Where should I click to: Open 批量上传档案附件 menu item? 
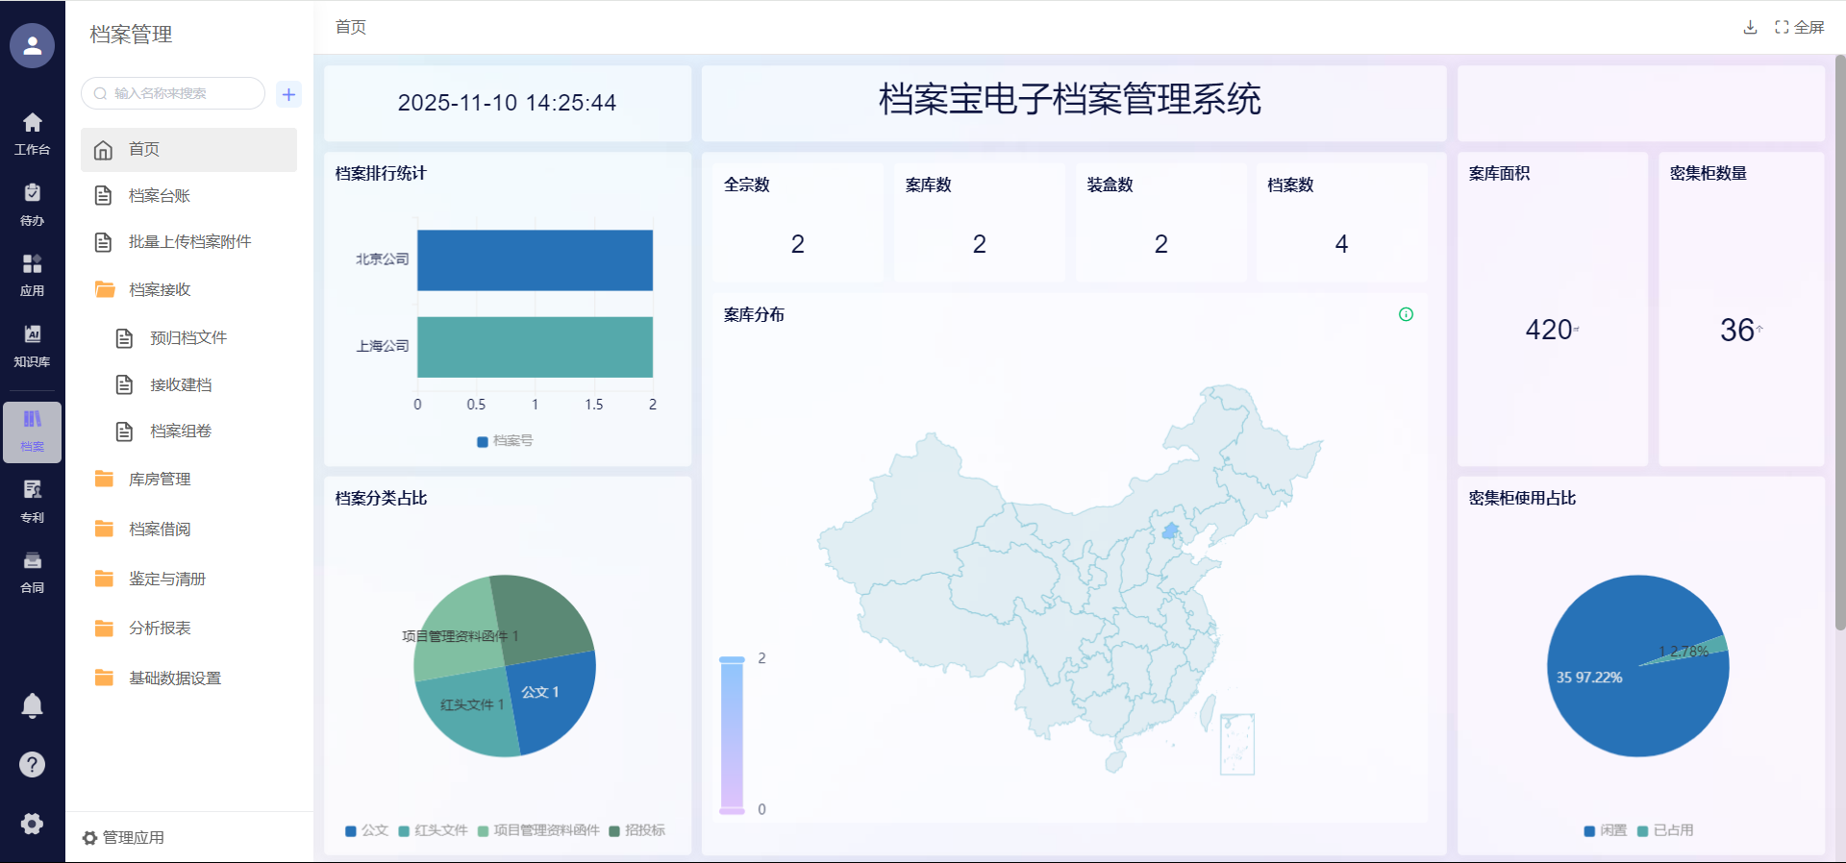coord(189,241)
